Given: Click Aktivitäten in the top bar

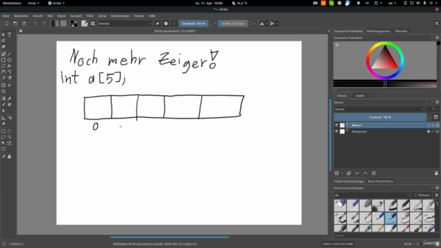Looking at the screenshot, I should (12, 3).
